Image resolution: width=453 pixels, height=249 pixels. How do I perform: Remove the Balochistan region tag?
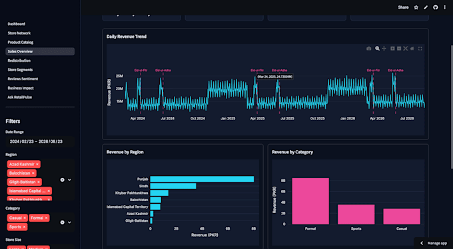click(33, 173)
